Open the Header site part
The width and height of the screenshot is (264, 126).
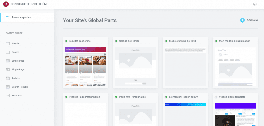[x=16, y=43]
